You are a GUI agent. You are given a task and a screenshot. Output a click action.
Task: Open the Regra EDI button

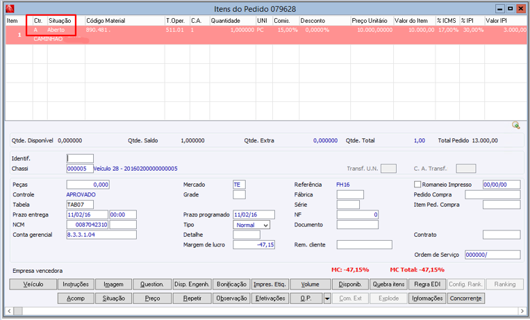[427, 285]
